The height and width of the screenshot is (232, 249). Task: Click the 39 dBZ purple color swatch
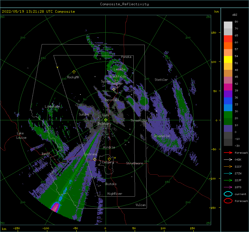click(x=228, y=94)
